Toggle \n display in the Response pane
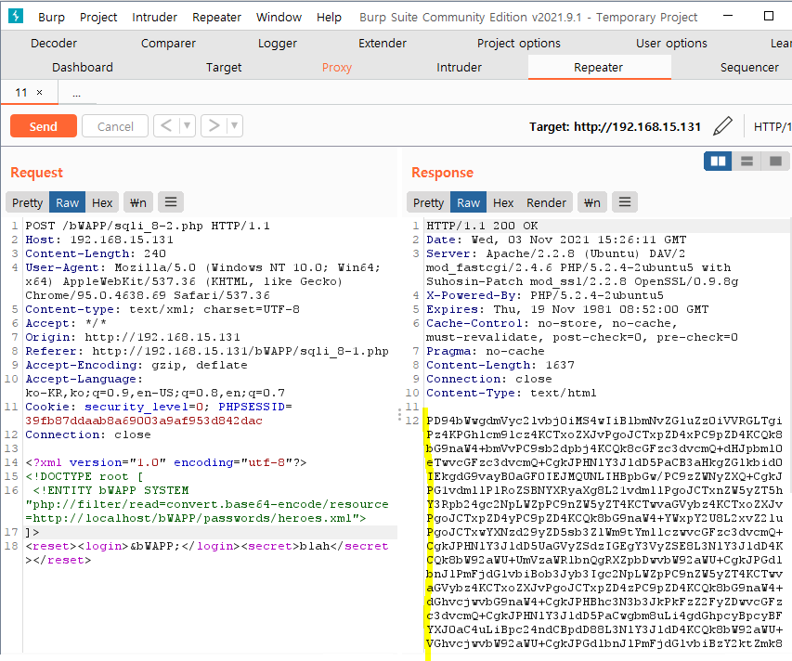 point(592,202)
